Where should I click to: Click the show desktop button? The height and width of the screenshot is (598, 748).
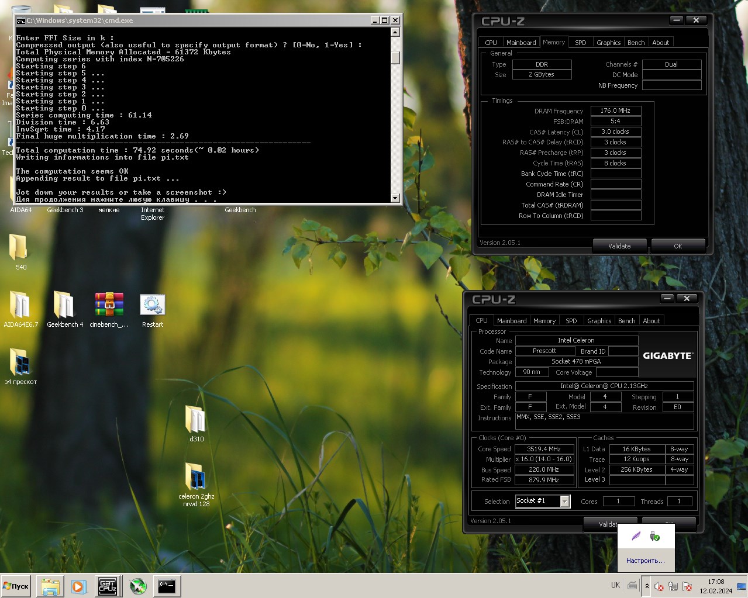click(x=742, y=586)
